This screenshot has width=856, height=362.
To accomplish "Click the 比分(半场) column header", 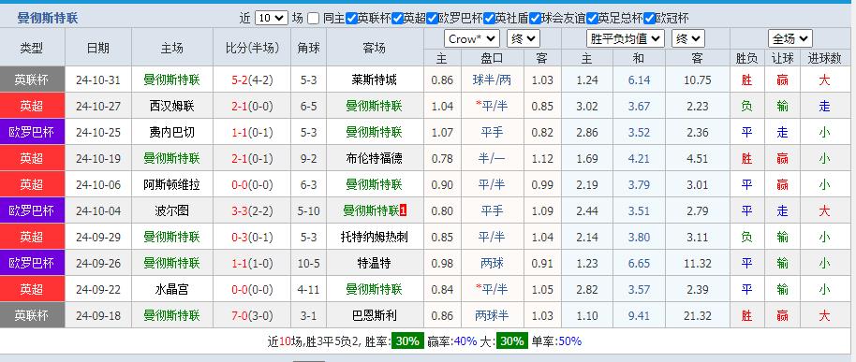I will pyautogui.click(x=252, y=48).
